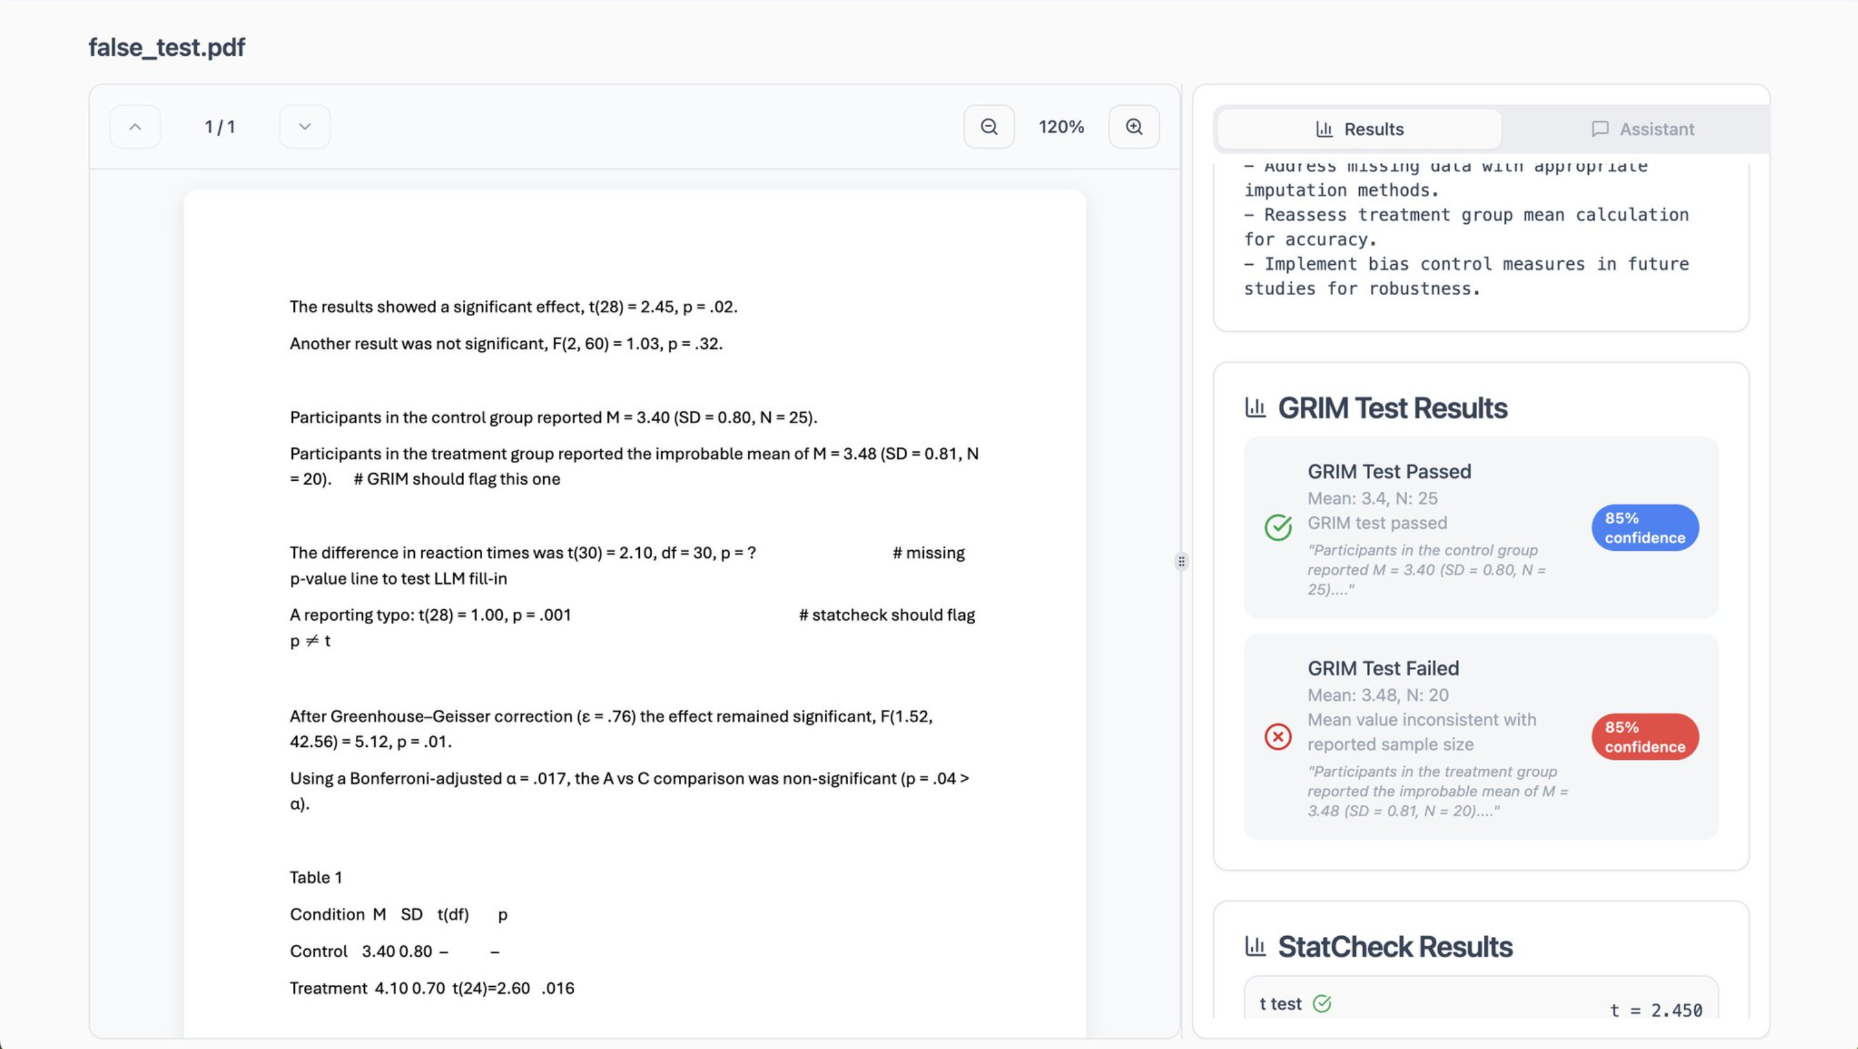1858x1049 pixels.
Task: Click the chat bubble icon on Assistant tab
Action: [1600, 129]
